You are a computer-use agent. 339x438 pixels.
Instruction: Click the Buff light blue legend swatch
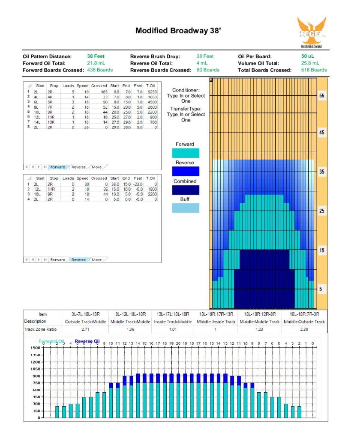(186, 208)
